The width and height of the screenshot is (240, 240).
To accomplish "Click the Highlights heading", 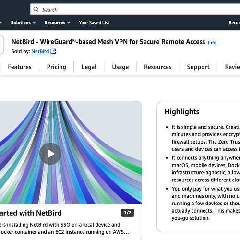I will click(x=182, y=112).
